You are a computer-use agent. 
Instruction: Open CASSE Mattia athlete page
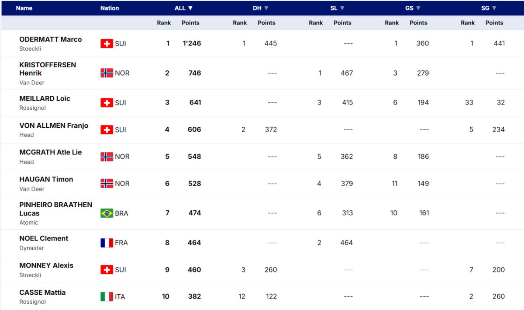tap(42, 293)
